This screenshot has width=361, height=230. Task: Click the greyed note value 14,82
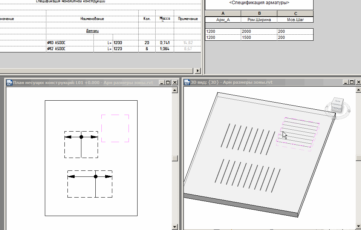tap(188, 43)
